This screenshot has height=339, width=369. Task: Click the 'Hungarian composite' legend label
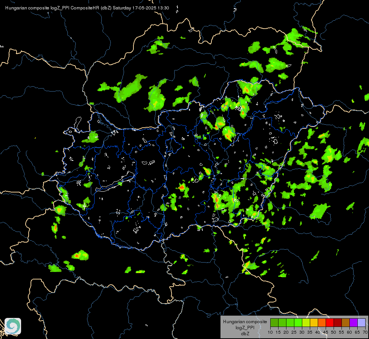point(245,322)
